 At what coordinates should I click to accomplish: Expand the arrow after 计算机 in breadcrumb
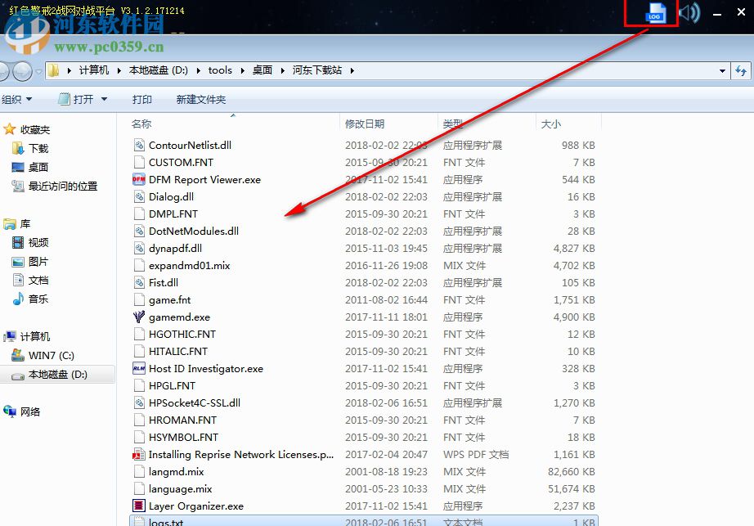[119, 70]
